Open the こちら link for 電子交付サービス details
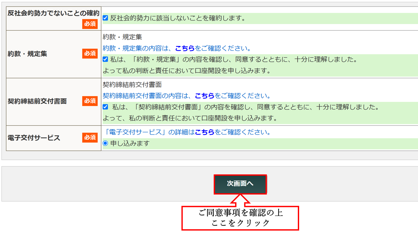The width and height of the screenshot is (418, 235). 204,132
